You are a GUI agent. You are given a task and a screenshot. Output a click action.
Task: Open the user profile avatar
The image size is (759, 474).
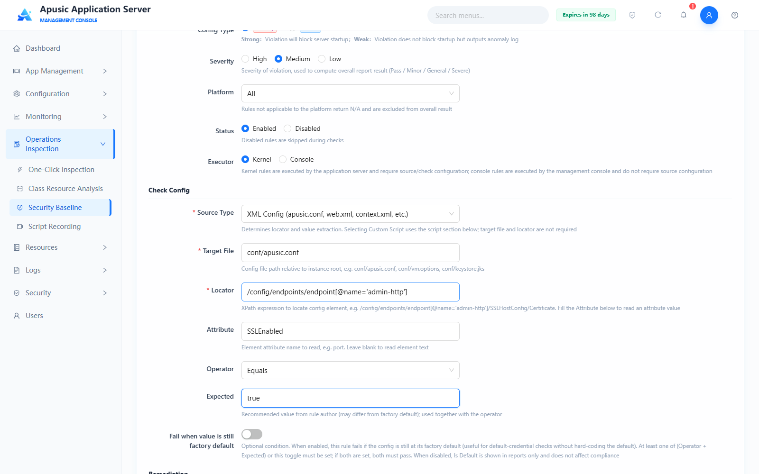tap(709, 15)
